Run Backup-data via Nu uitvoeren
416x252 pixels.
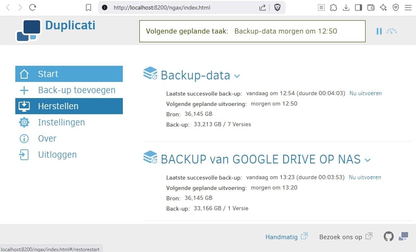(365, 93)
